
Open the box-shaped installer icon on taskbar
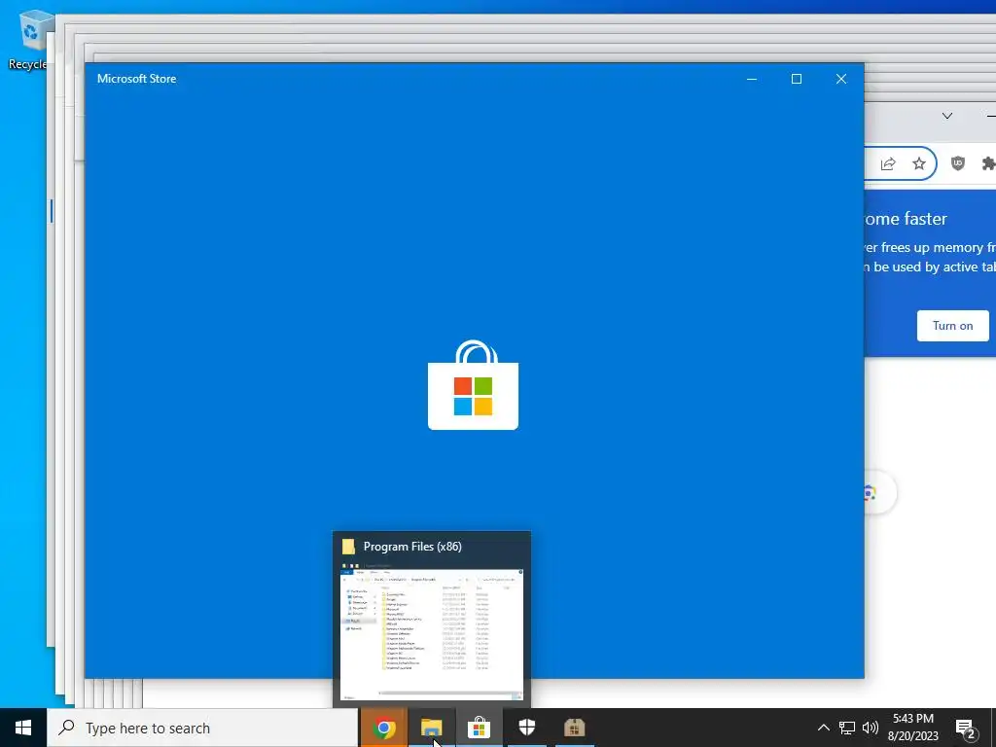coord(574,728)
